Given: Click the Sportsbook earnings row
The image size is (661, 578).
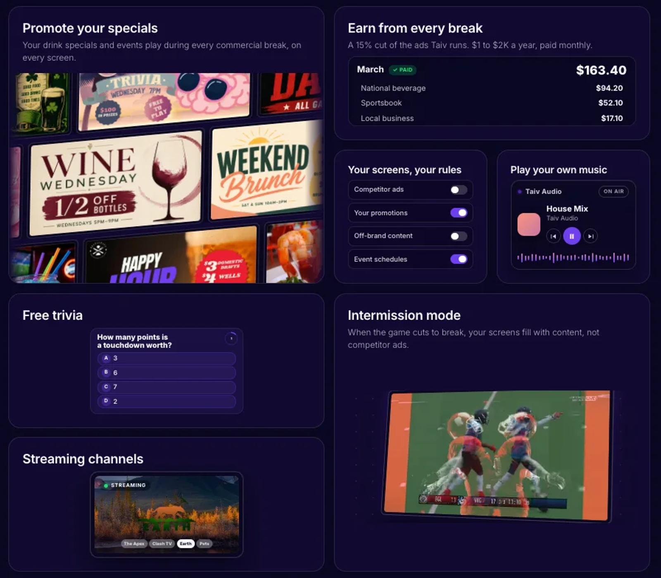Looking at the screenshot, I should click(x=492, y=103).
